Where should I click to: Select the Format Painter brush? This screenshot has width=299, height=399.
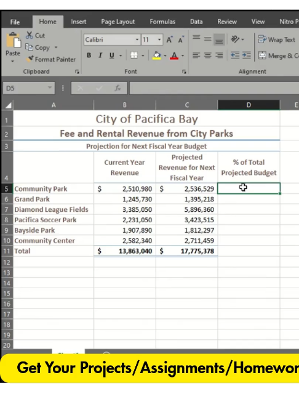click(x=30, y=58)
